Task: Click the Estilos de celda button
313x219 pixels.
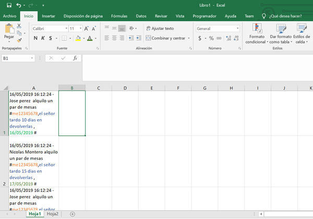Action: pyautogui.click(x=302, y=33)
